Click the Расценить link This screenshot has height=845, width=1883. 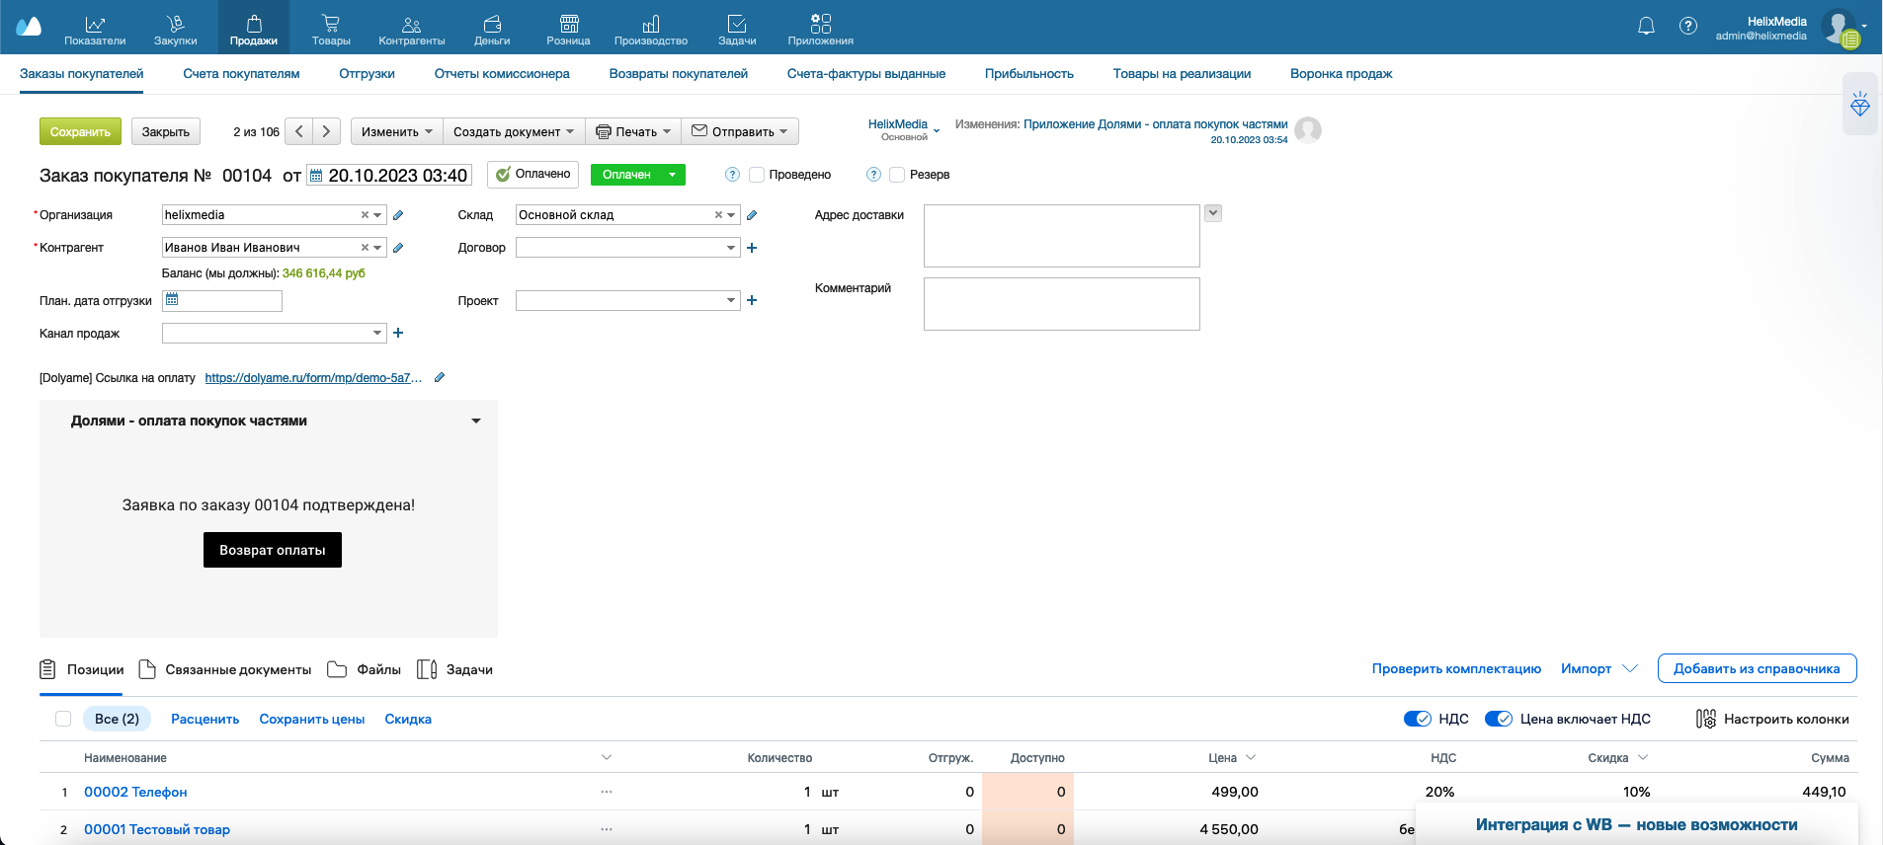tap(205, 719)
